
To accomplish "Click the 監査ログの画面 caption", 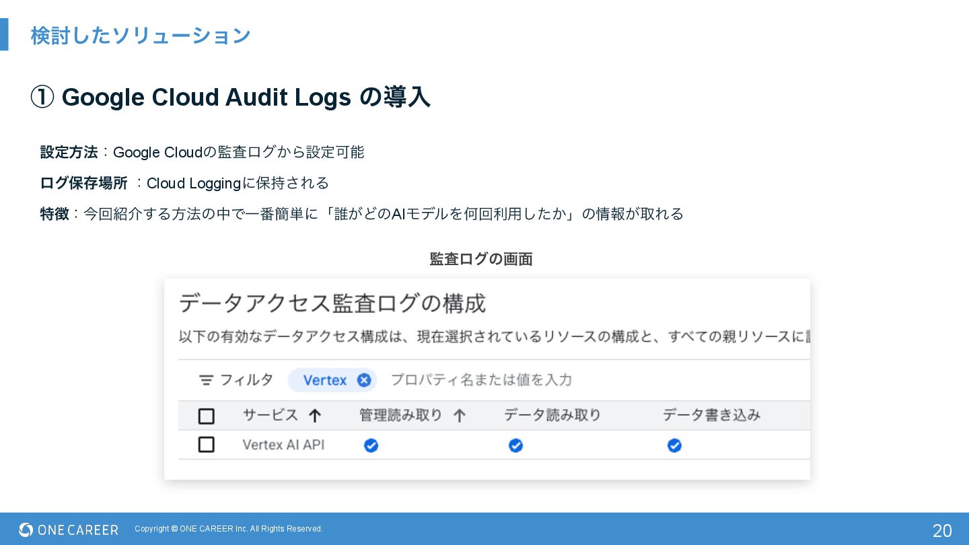I will [x=481, y=259].
